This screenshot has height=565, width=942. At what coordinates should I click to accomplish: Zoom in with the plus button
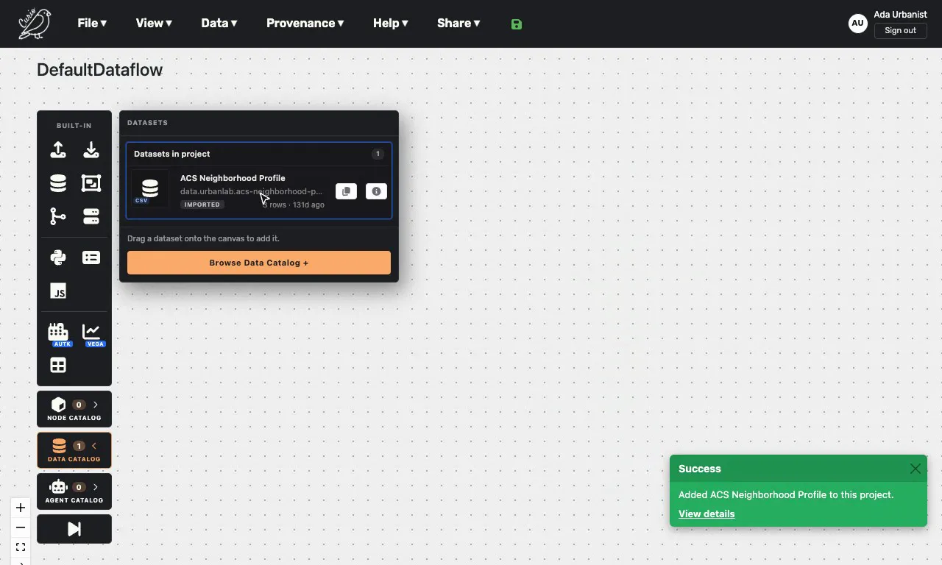pos(21,508)
